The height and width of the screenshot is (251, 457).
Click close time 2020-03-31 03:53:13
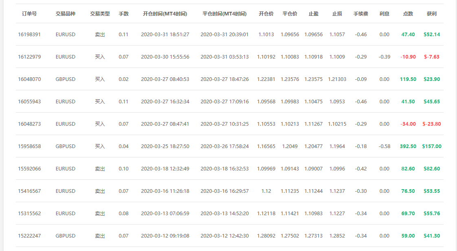click(224, 57)
